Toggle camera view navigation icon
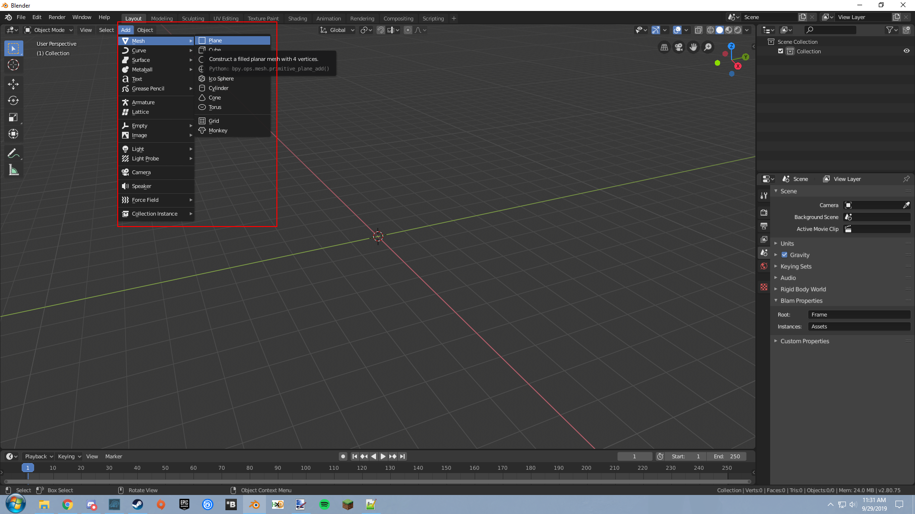 coord(679,47)
